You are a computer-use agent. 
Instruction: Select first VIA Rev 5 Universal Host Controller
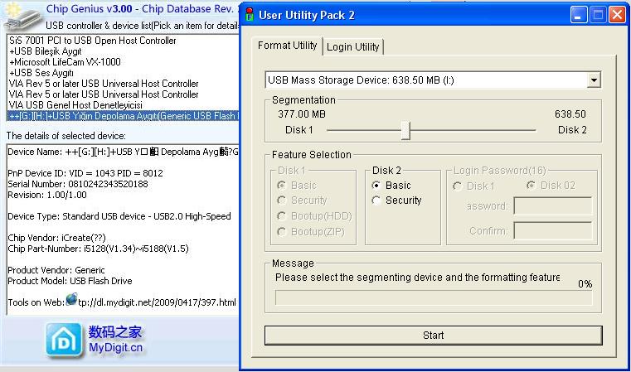[x=104, y=84]
